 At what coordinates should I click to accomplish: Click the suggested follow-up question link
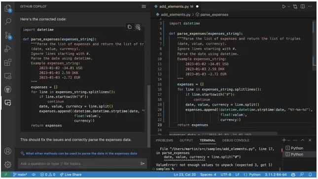point(81,153)
